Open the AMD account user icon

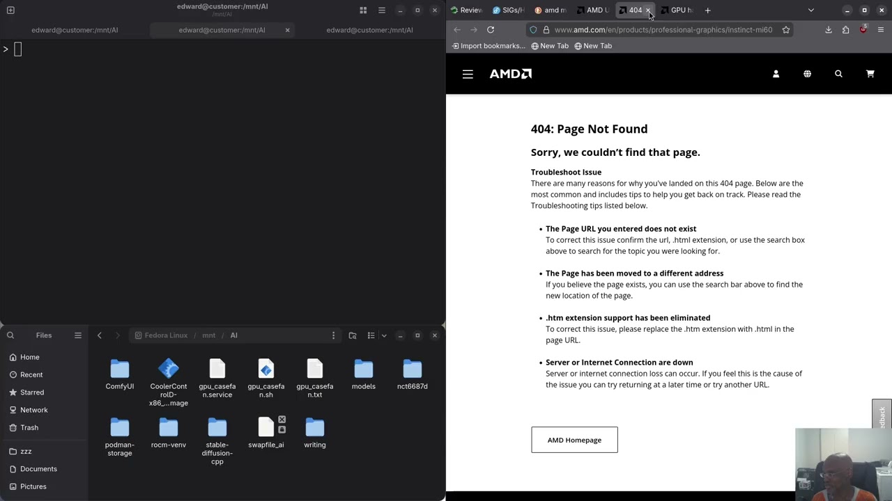point(776,74)
